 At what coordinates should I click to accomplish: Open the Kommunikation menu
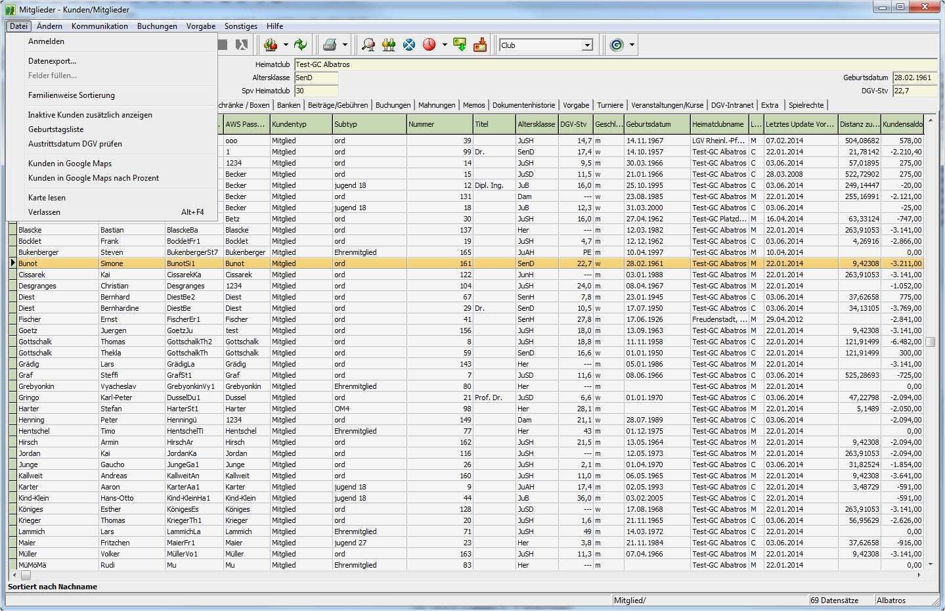[x=100, y=26]
